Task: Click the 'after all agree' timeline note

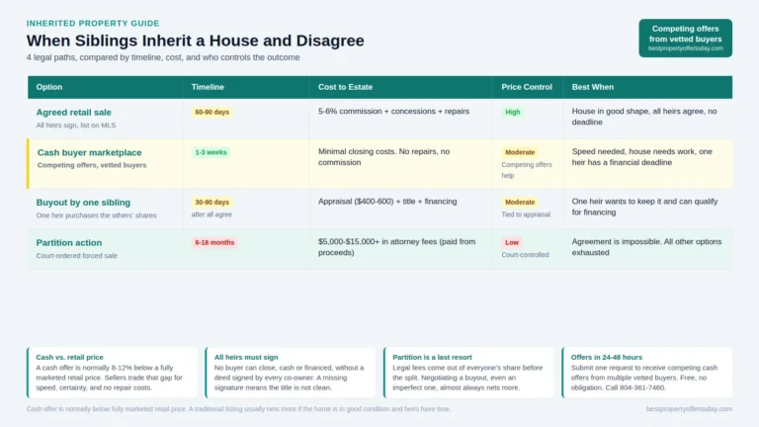Action: coord(211,214)
